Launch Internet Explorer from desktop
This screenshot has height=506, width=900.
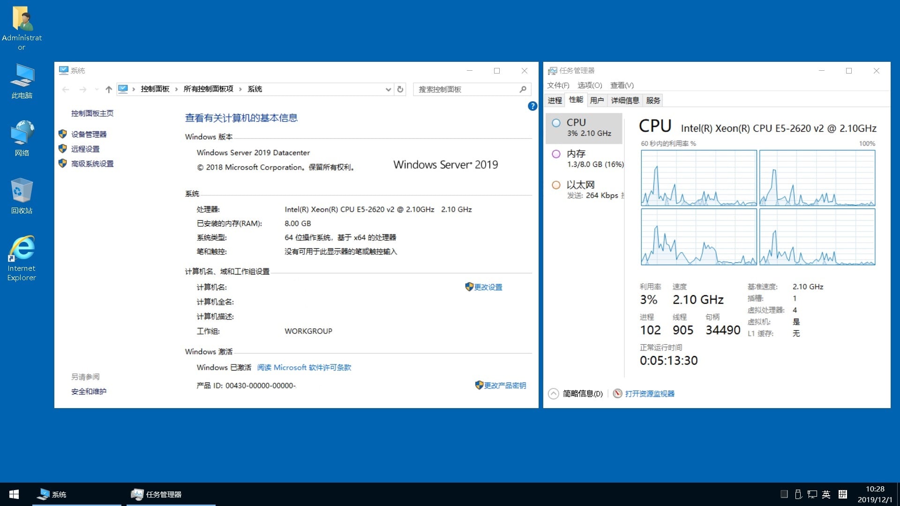click(x=22, y=258)
